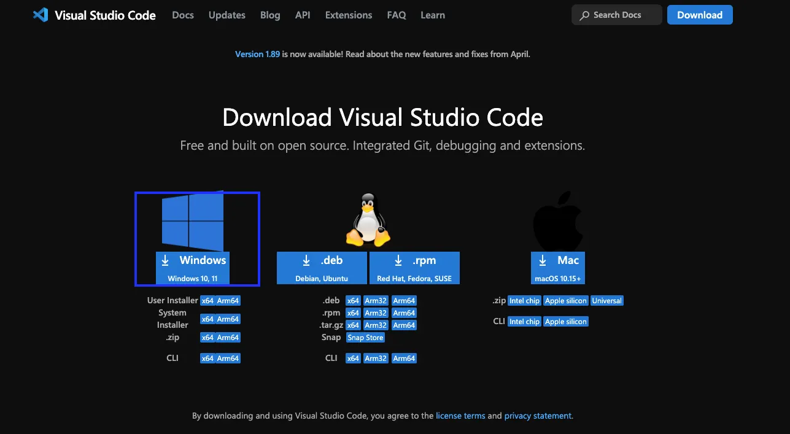The height and width of the screenshot is (434, 790).
Task: Download Linux CLI x64
Action: point(353,358)
